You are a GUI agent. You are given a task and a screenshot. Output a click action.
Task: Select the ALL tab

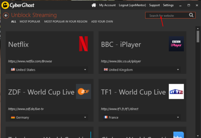(14, 22)
